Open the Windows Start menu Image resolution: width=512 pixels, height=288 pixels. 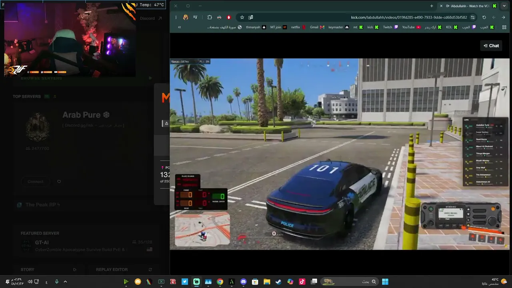pos(385,282)
